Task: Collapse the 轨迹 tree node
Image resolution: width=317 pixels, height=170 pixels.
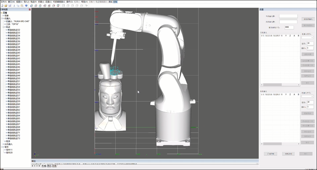Action: (4, 27)
